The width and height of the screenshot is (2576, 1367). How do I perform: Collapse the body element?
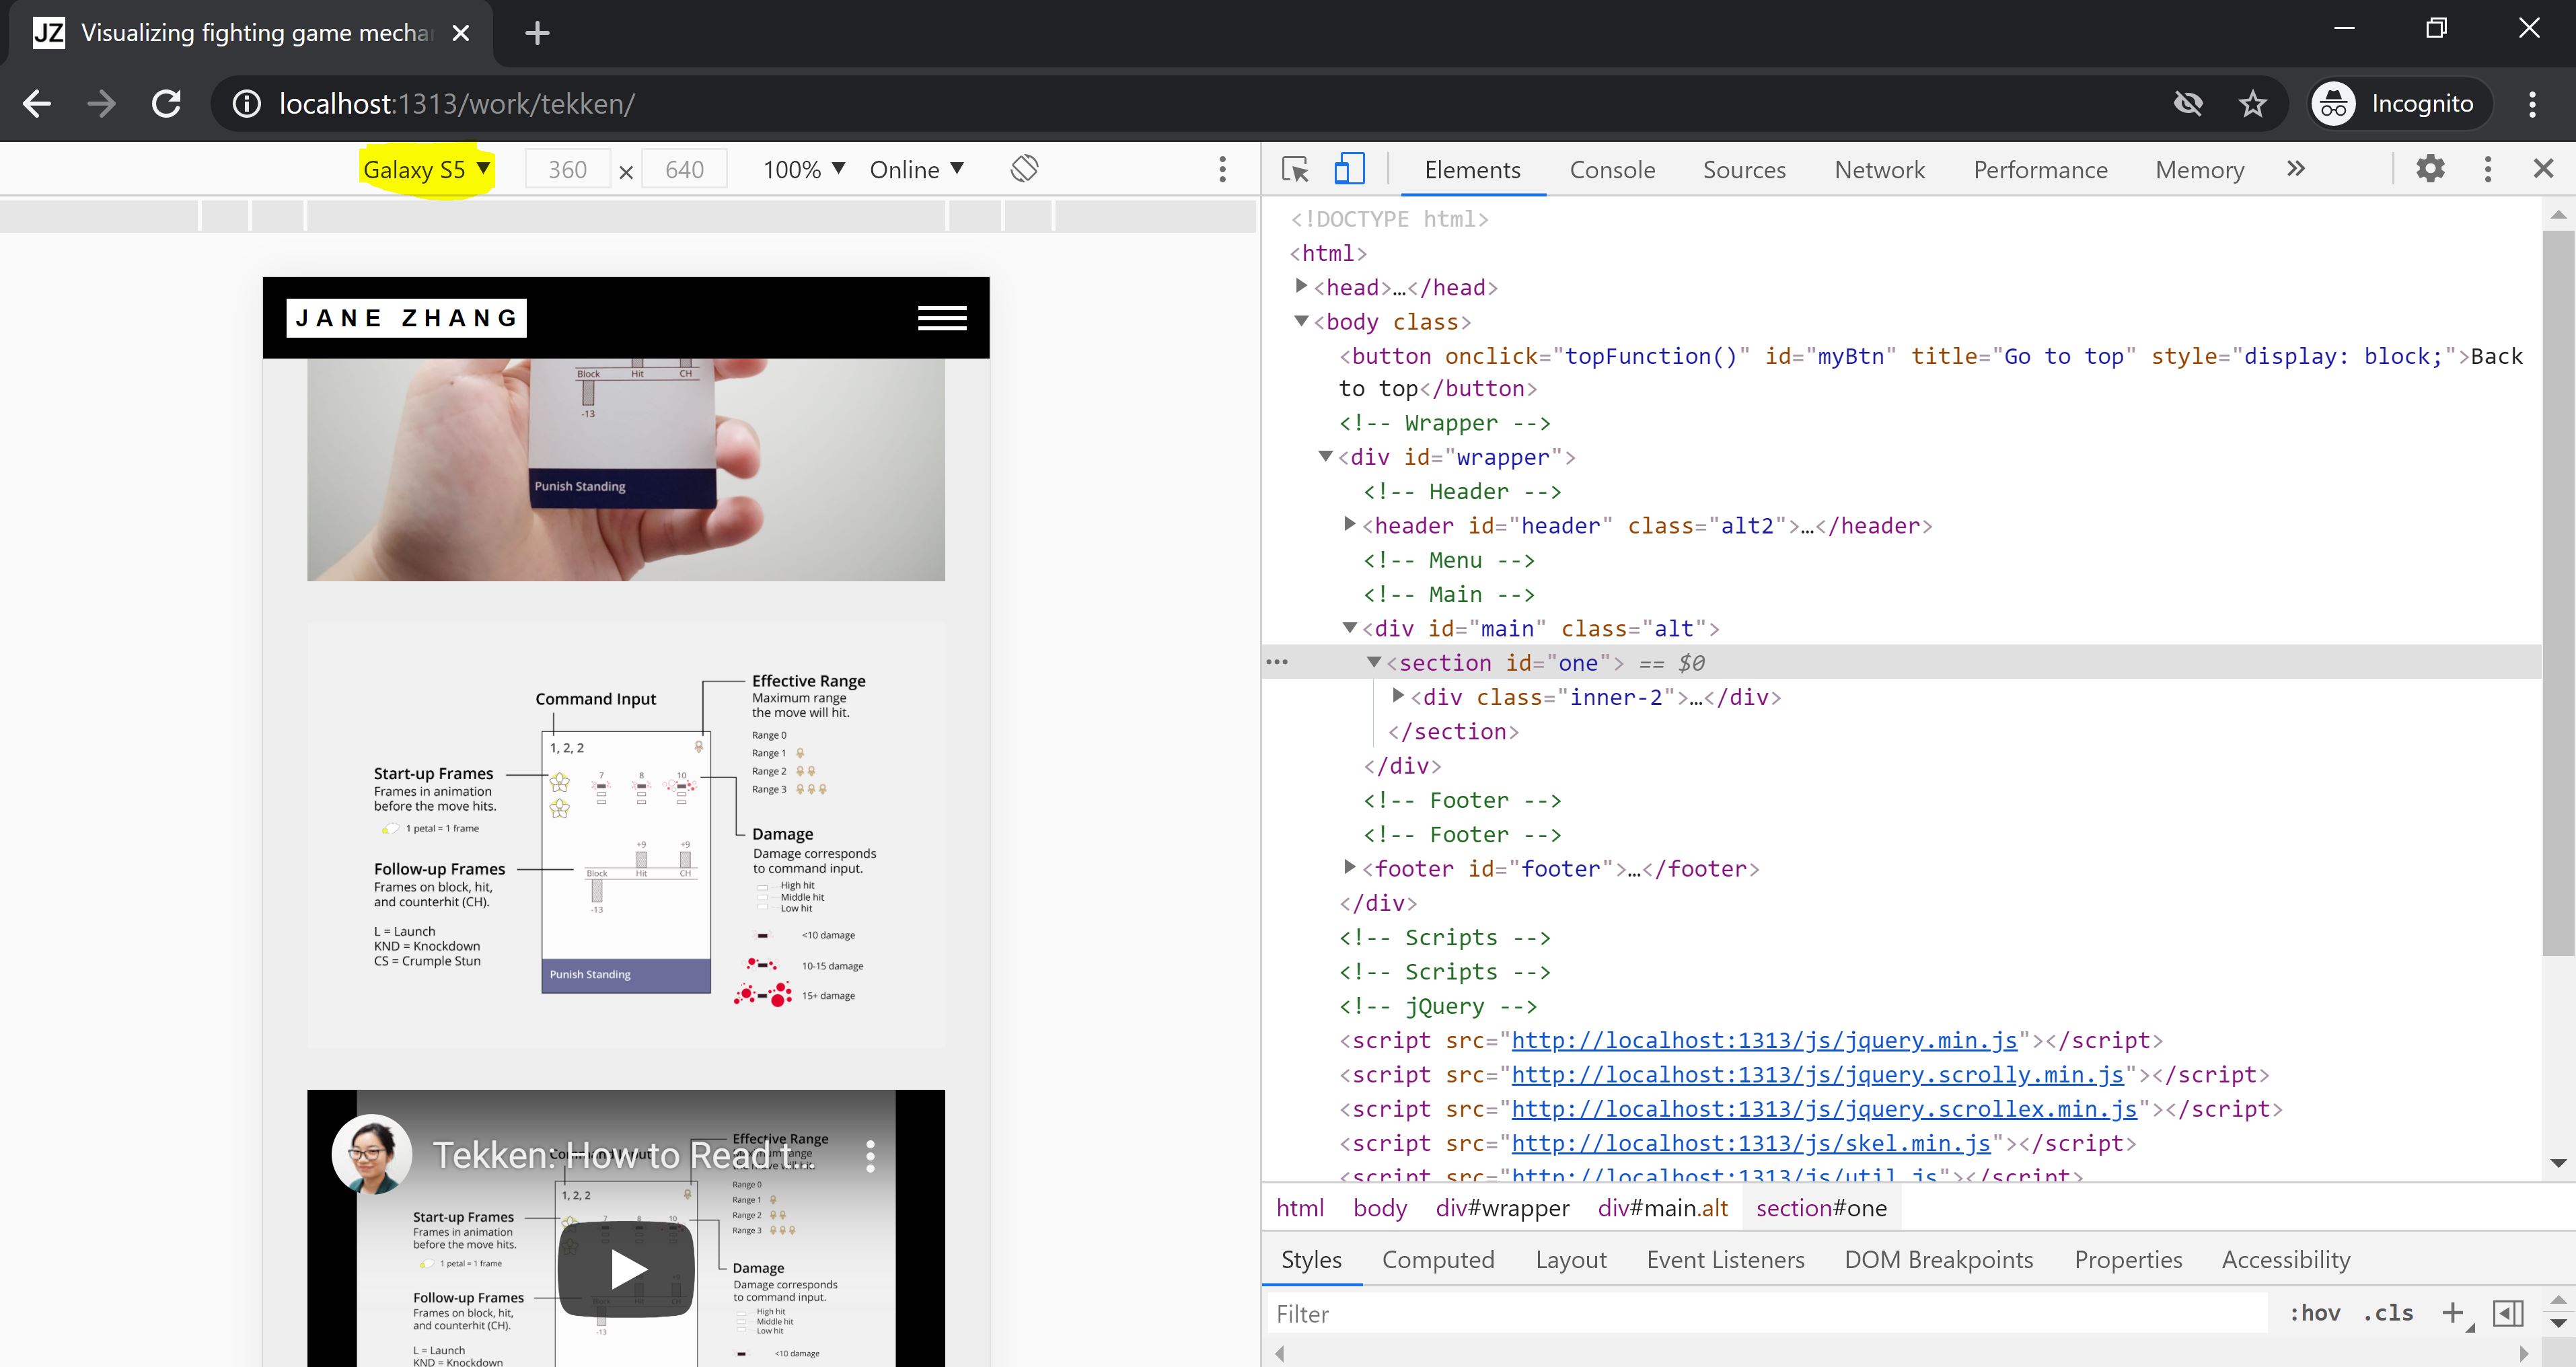click(x=1301, y=321)
